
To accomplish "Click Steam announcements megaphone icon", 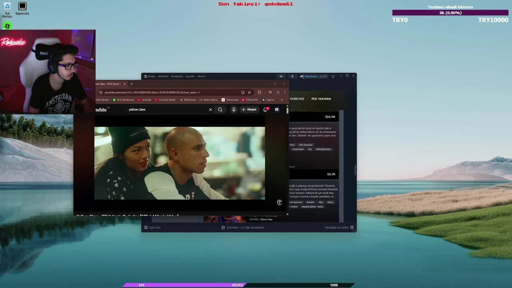I will pyautogui.click(x=281, y=76).
